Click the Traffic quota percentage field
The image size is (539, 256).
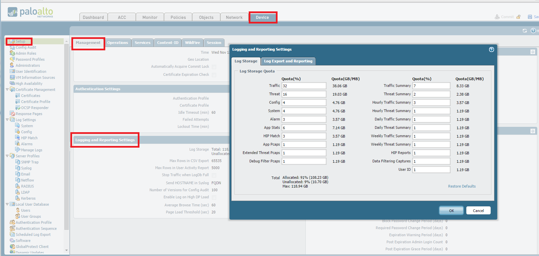point(304,86)
